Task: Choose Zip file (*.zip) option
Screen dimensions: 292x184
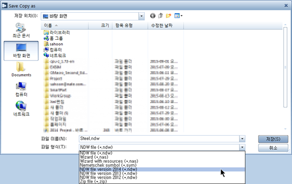Action: point(162,182)
